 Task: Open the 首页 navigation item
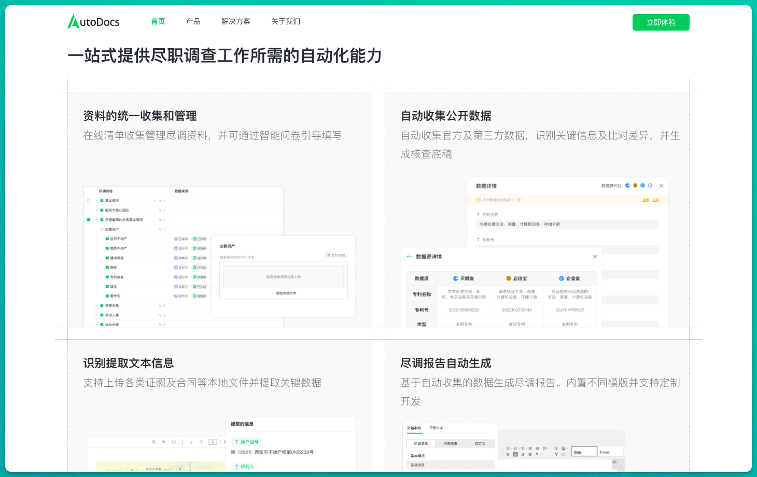click(x=158, y=21)
